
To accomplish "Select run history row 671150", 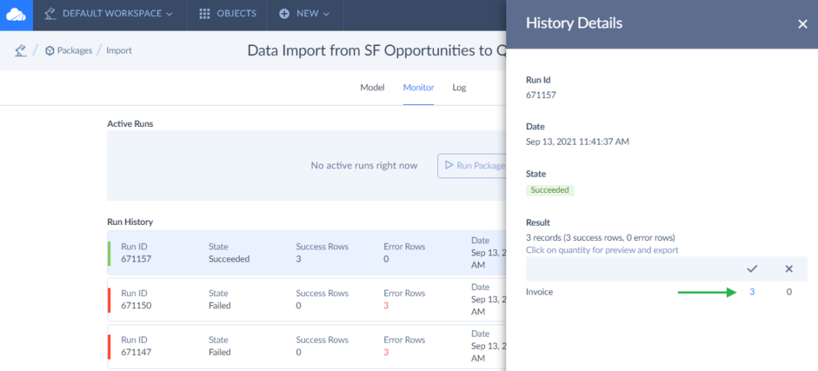I will click(306, 300).
